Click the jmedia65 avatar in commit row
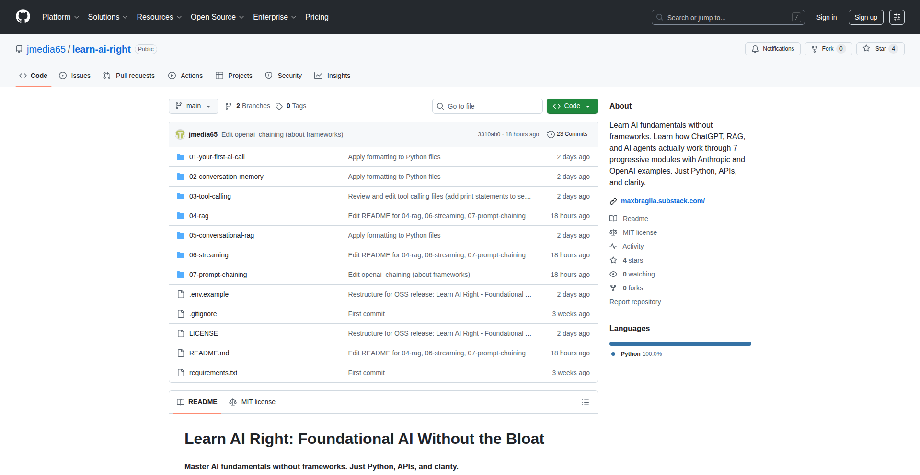The width and height of the screenshot is (920, 475). pos(180,134)
